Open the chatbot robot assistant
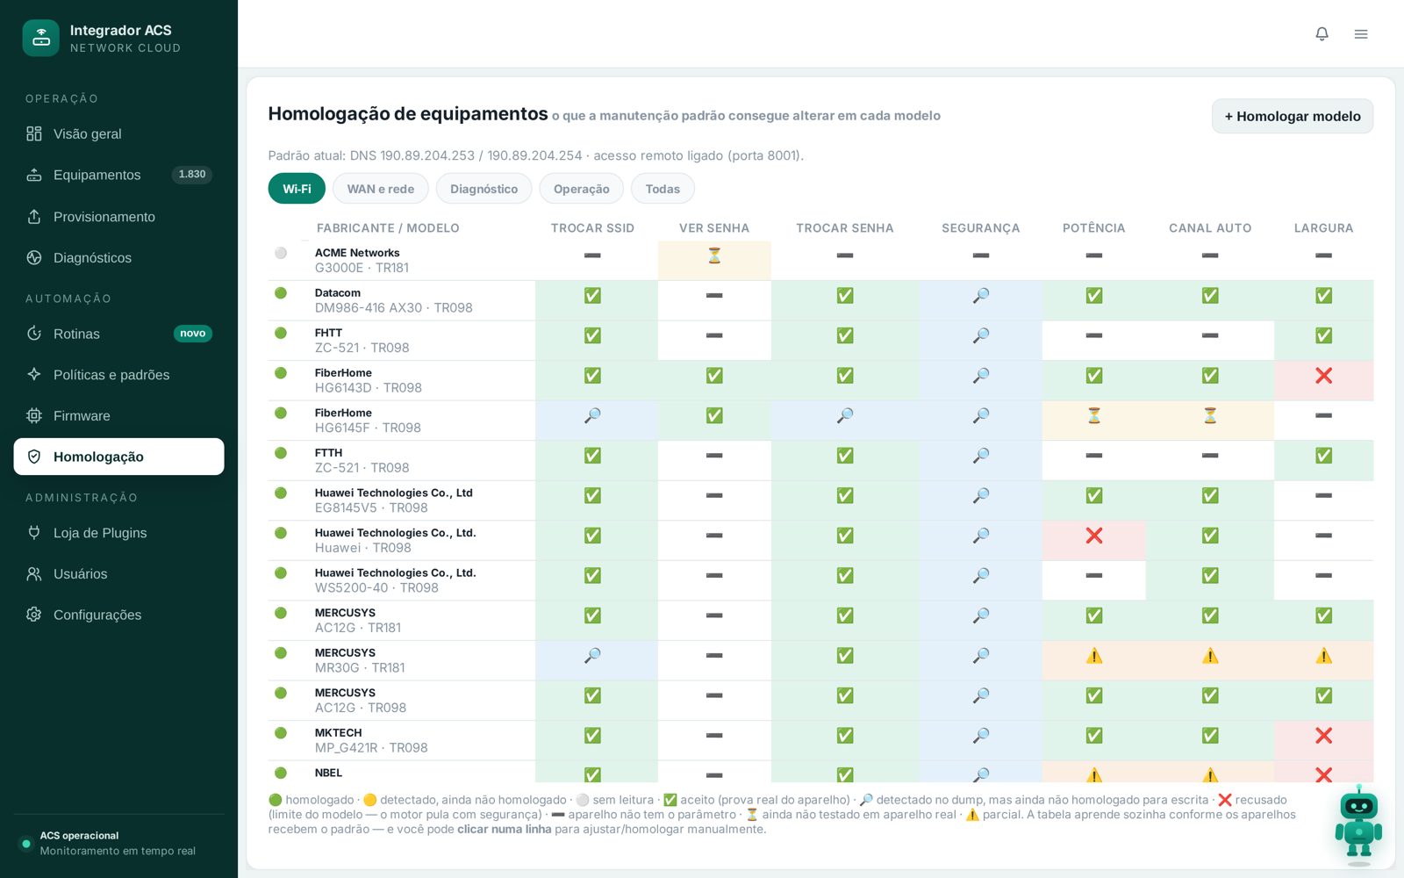 (x=1358, y=827)
